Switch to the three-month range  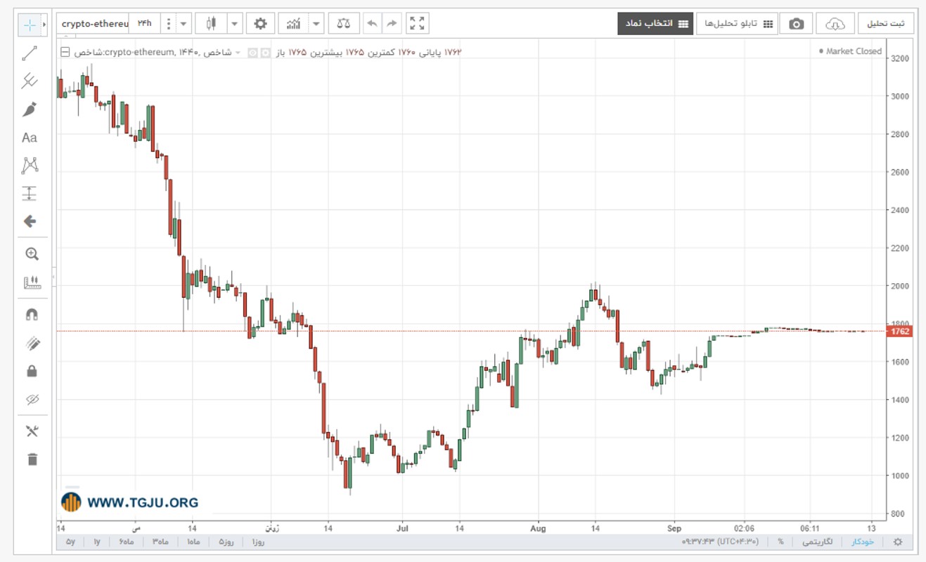pyautogui.click(x=159, y=542)
